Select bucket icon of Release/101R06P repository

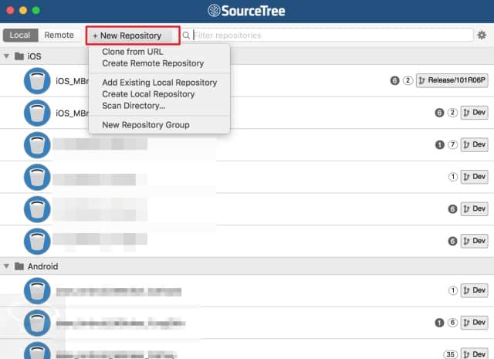click(x=37, y=81)
